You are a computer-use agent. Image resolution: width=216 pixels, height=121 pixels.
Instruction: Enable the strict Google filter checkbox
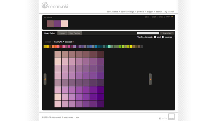(x=155, y=37)
